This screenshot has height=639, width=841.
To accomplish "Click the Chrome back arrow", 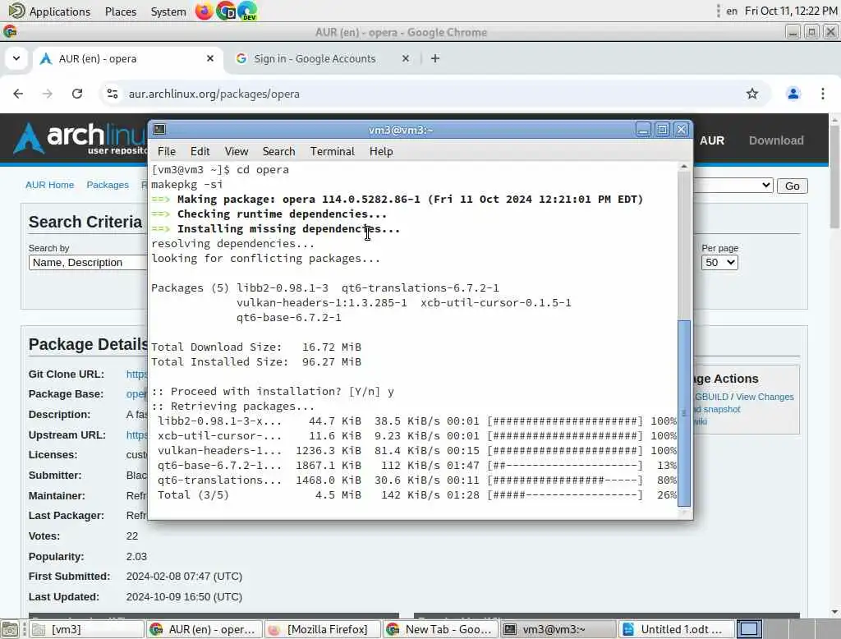I will coord(18,94).
